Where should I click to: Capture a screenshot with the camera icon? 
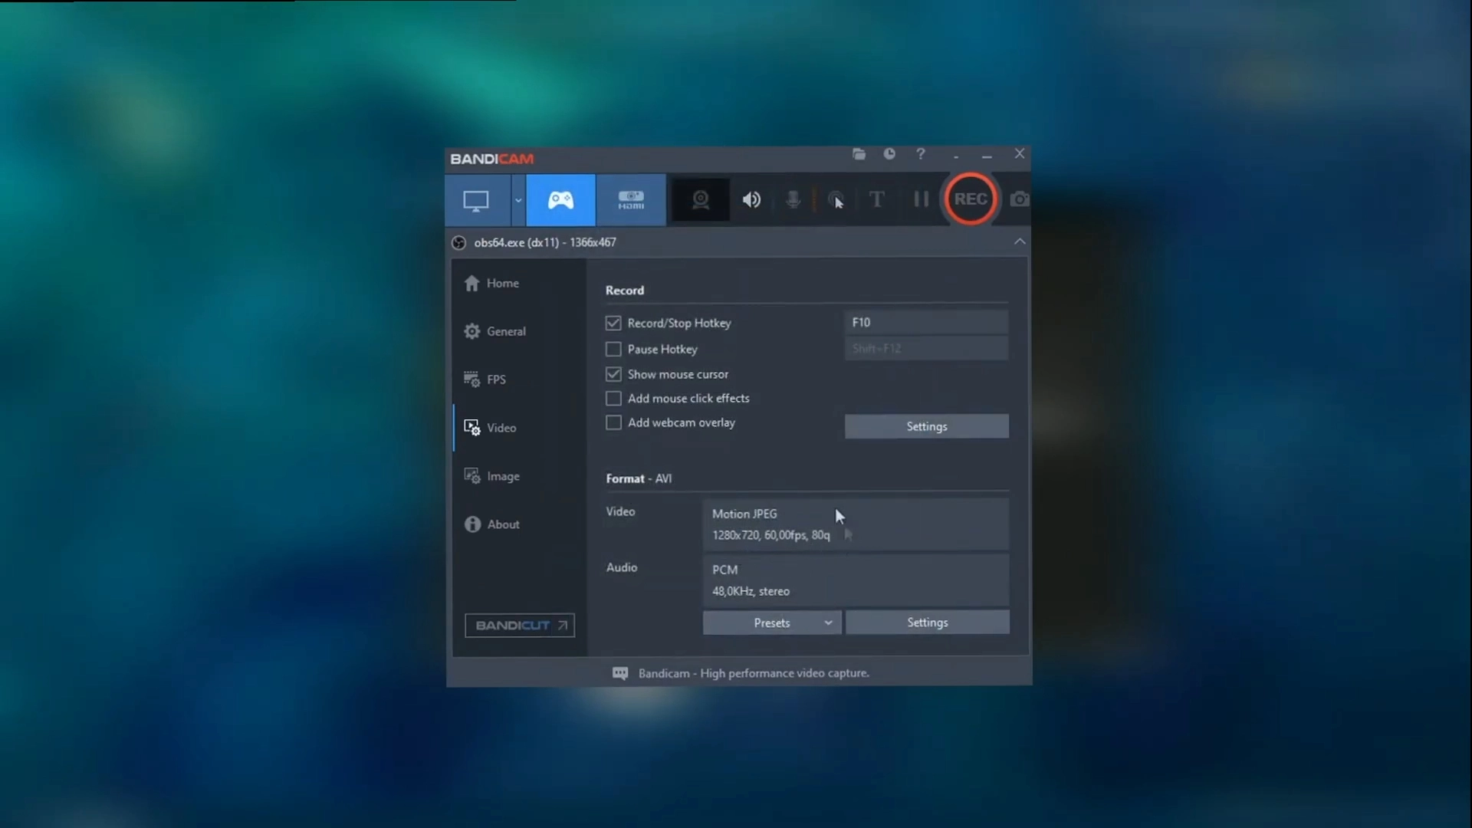pos(1020,199)
